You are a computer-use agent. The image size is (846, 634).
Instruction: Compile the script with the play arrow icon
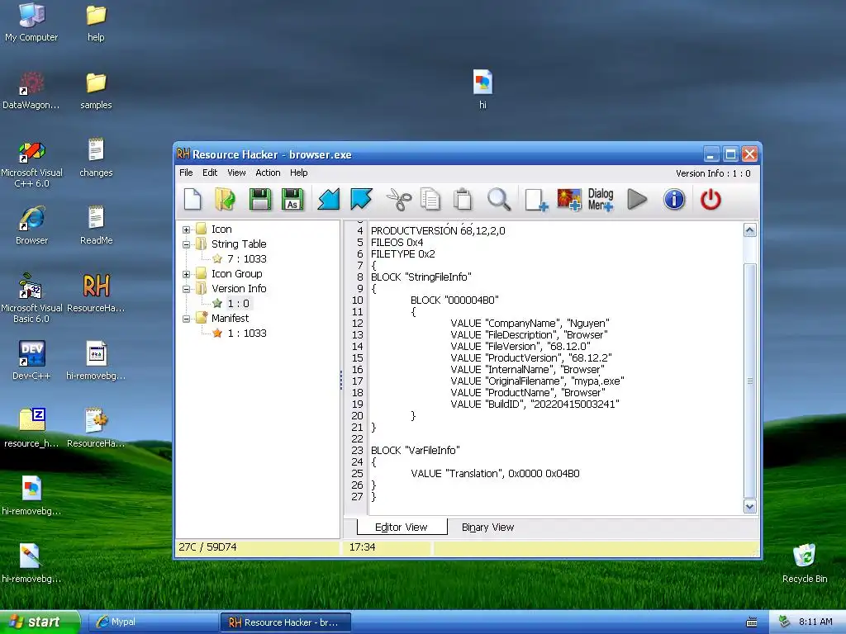click(637, 200)
